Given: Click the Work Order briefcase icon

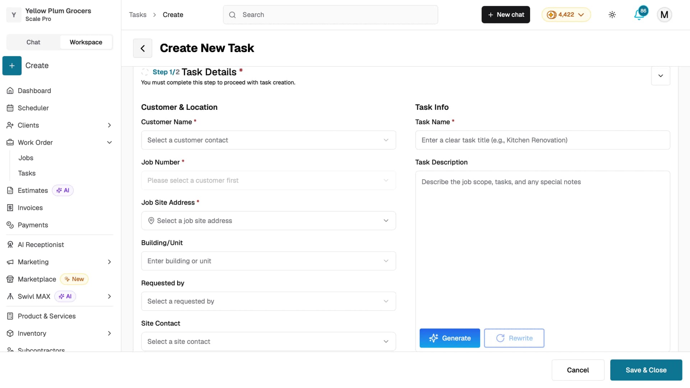Looking at the screenshot, I should (10, 142).
